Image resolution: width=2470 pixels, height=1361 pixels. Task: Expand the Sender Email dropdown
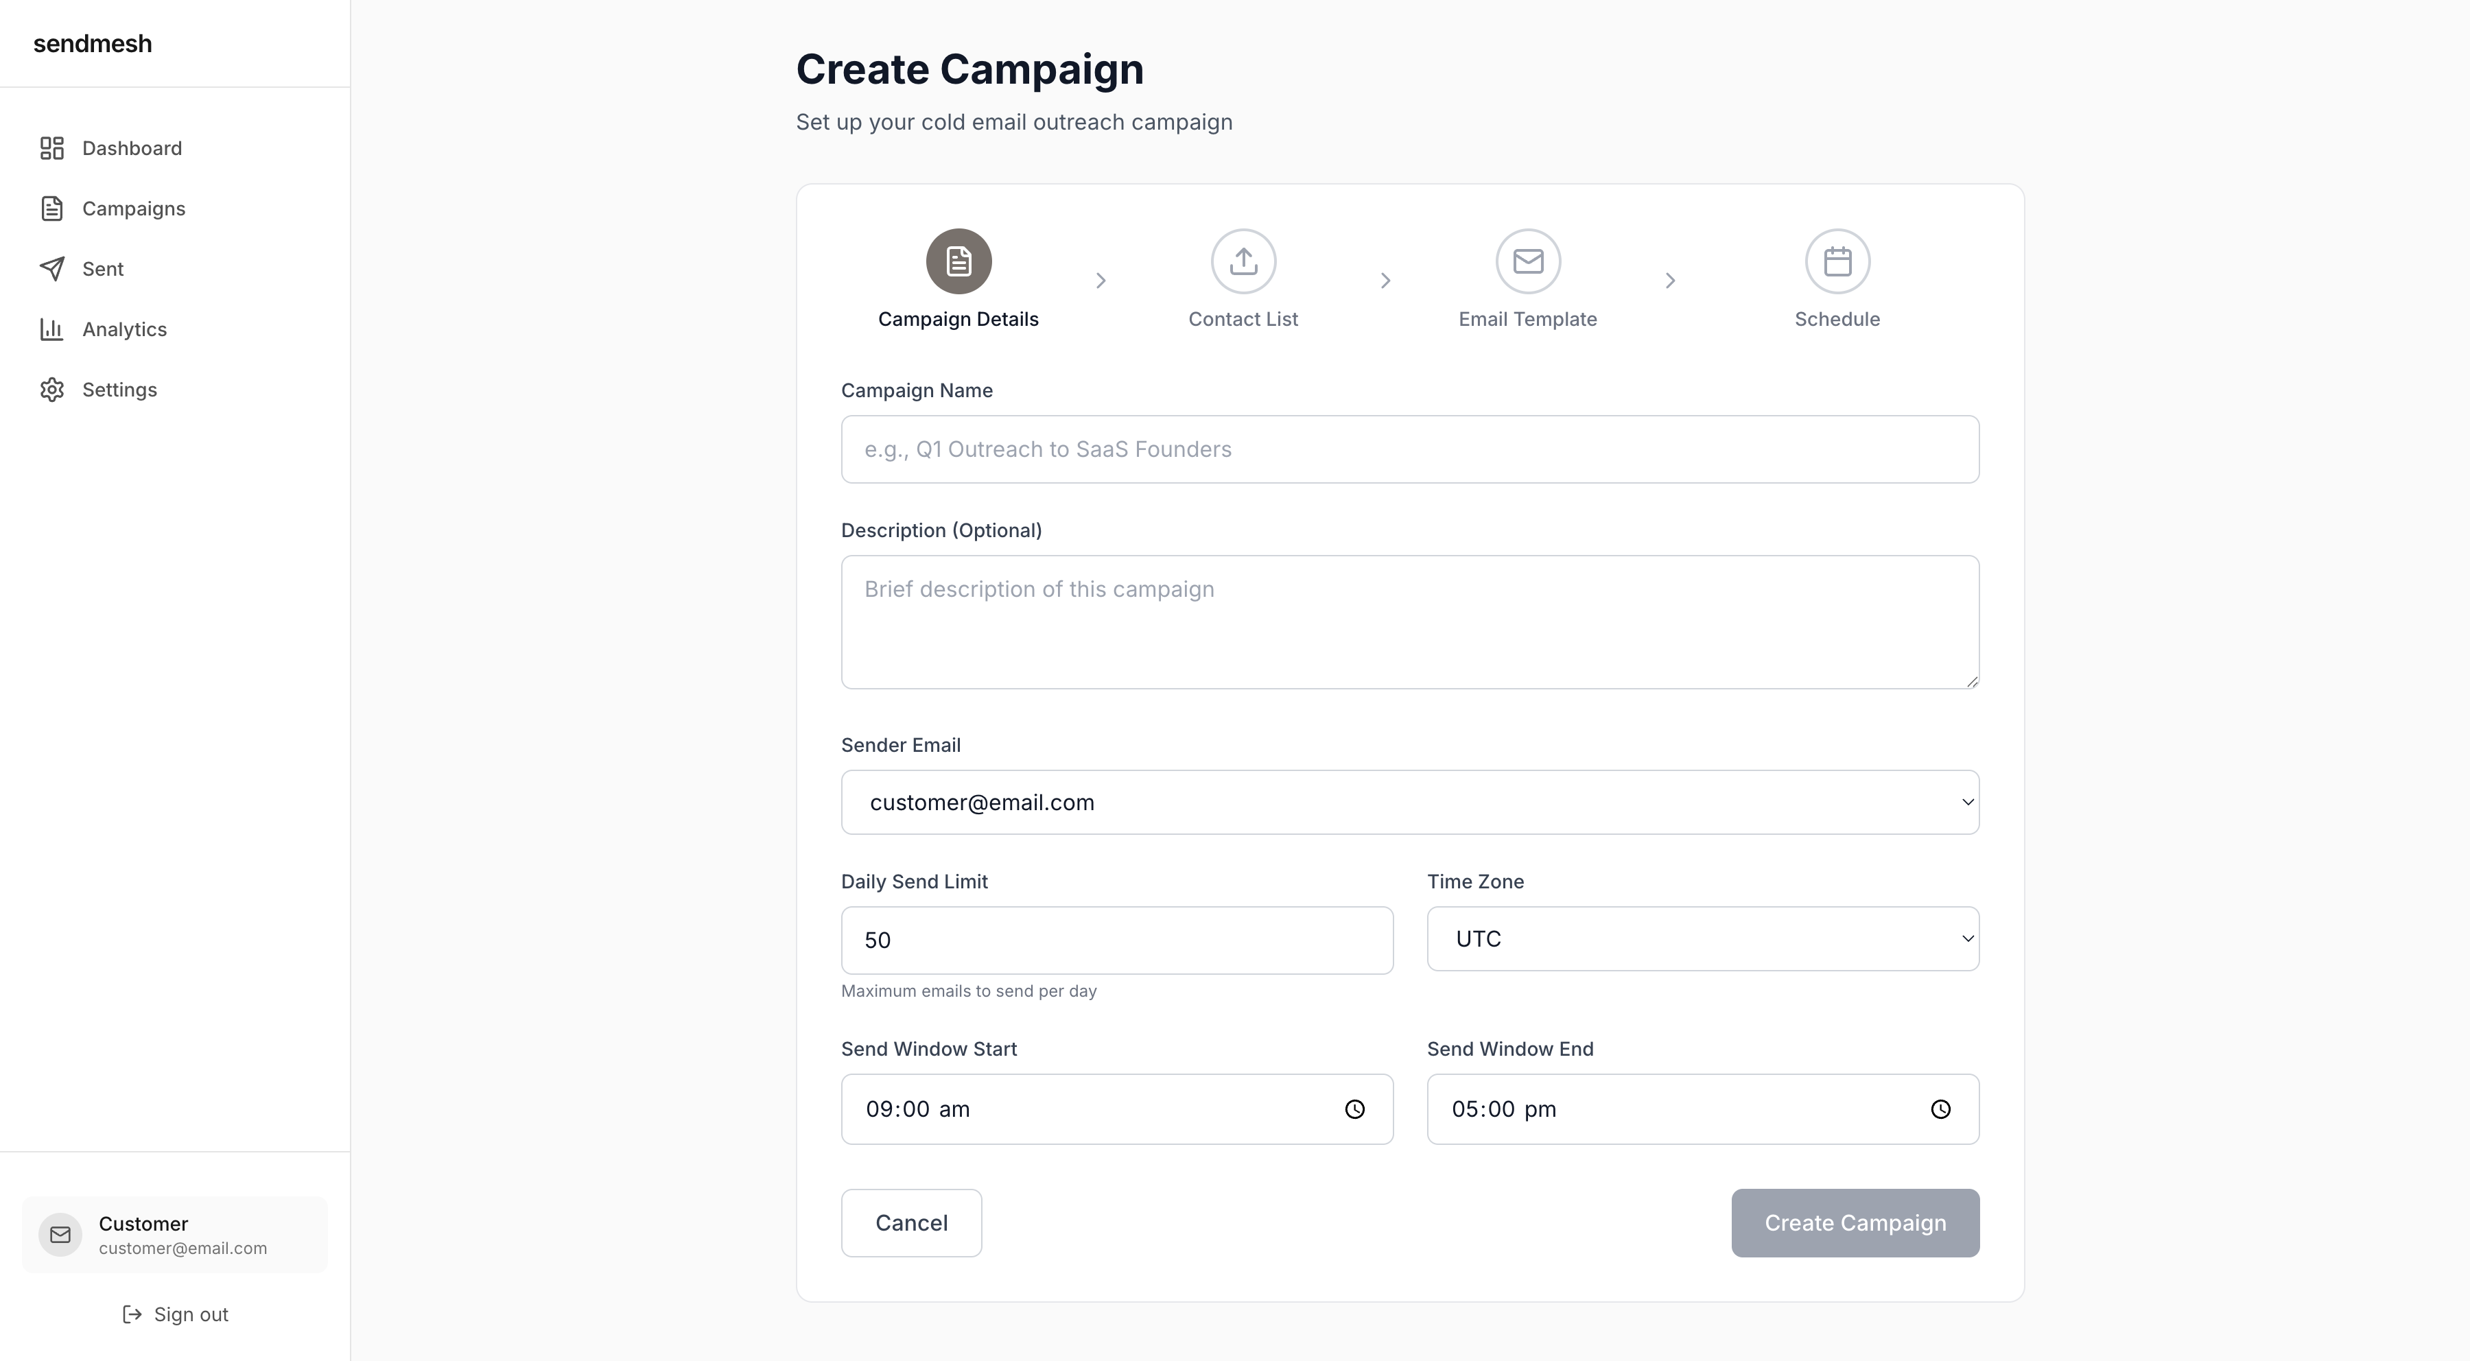pyautogui.click(x=1409, y=802)
